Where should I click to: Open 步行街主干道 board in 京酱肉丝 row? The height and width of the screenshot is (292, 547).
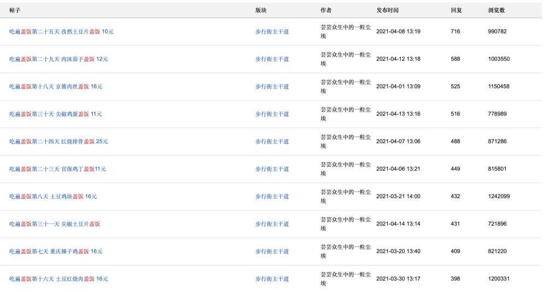click(x=272, y=86)
